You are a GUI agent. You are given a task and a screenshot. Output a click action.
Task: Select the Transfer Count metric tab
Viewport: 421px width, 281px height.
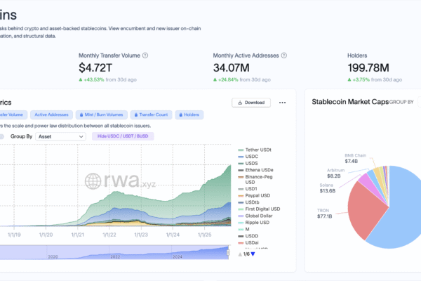tap(152, 114)
